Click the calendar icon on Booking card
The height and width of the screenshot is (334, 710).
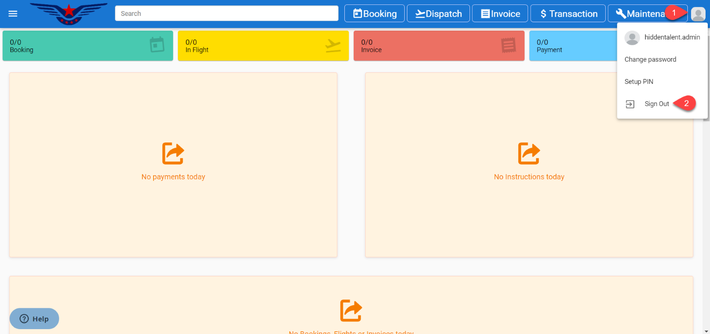pyautogui.click(x=157, y=45)
